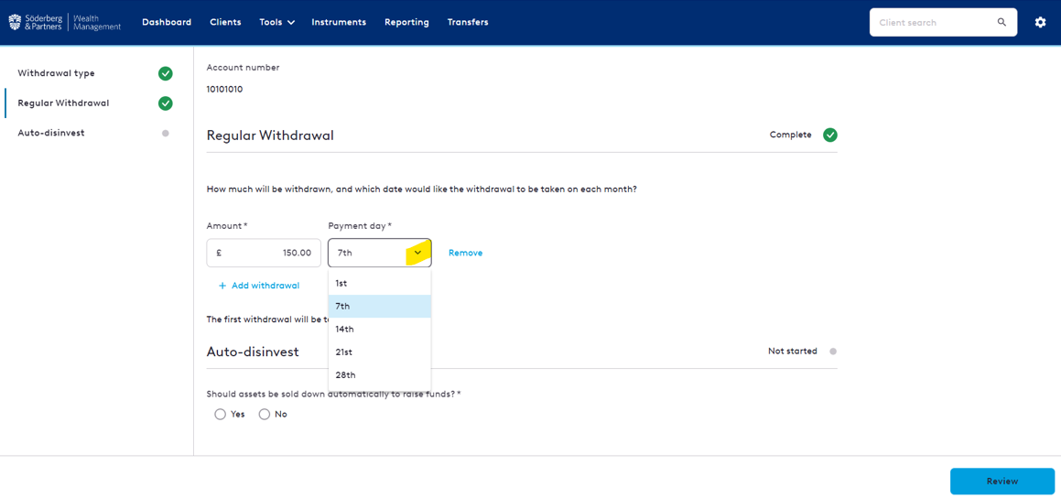Go to the Dashboard page
1061x498 pixels.
pos(167,22)
